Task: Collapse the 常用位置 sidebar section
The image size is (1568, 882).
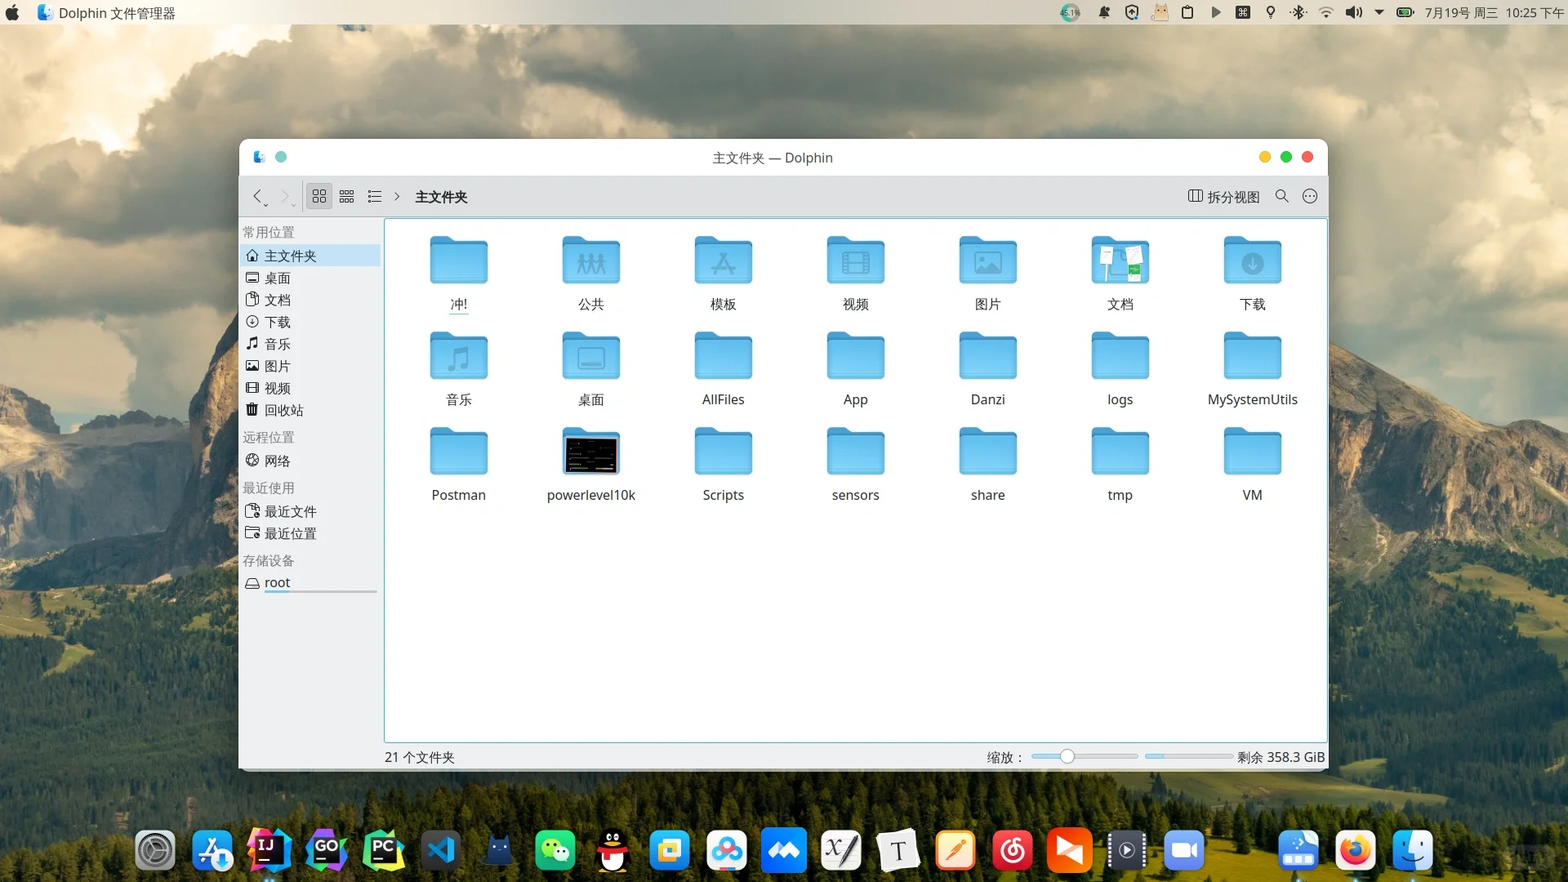Action: click(268, 232)
